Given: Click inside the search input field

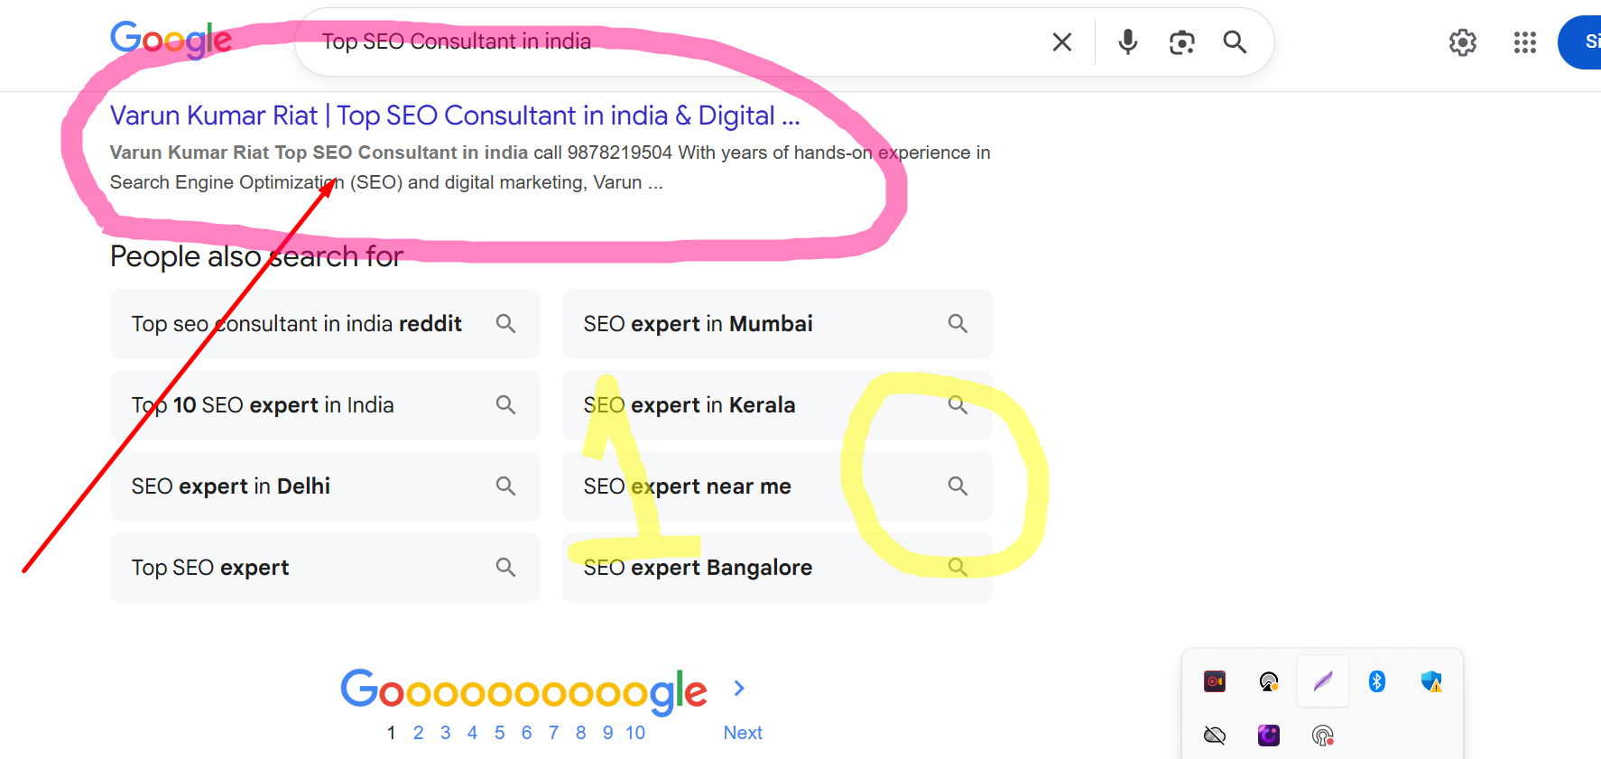Looking at the screenshot, I should click(x=632, y=41).
